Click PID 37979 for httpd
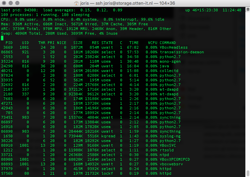Image resolution: width=250 pixels, height=177 pixels. point(7,169)
